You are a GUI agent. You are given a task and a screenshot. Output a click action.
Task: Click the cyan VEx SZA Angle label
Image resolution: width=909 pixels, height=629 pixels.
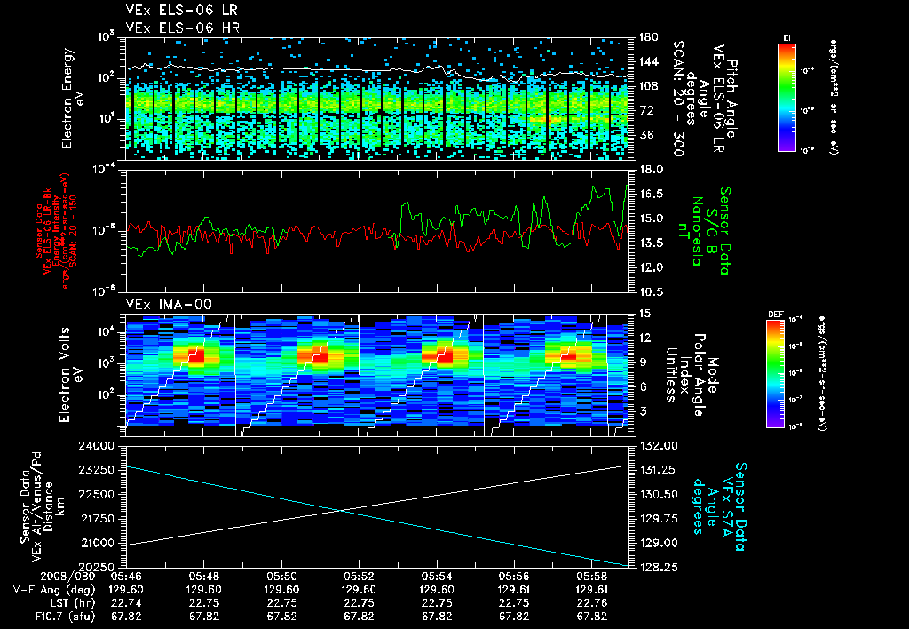[719, 506]
